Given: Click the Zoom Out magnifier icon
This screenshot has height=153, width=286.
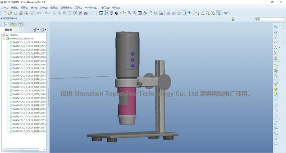Looking at the screenshot, I should 135,13.
